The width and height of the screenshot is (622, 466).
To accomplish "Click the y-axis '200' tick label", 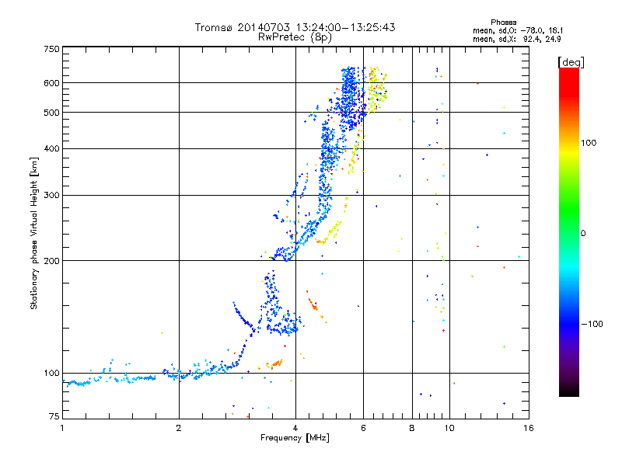I will [x=51, y=261].
